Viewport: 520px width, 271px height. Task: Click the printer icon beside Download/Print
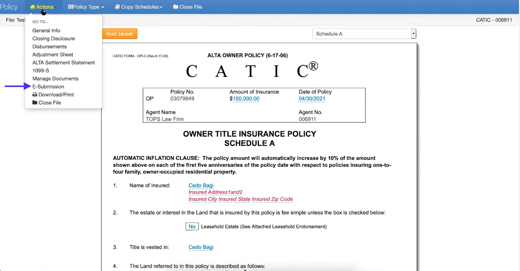coord(35,95)
